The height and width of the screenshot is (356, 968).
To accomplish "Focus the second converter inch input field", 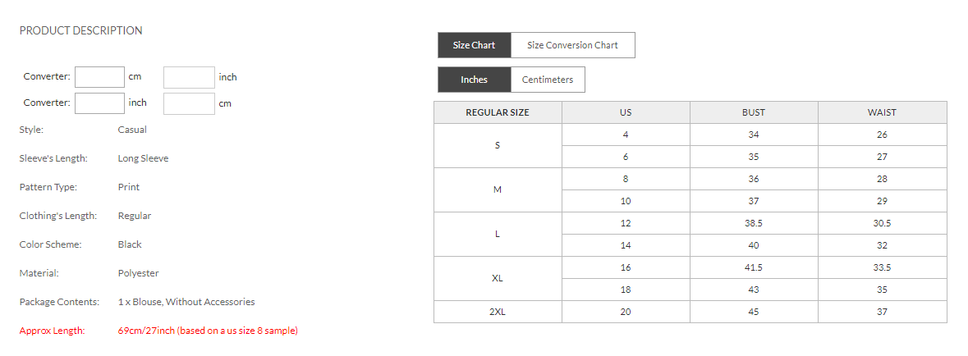I will click(x=99, y=103).
